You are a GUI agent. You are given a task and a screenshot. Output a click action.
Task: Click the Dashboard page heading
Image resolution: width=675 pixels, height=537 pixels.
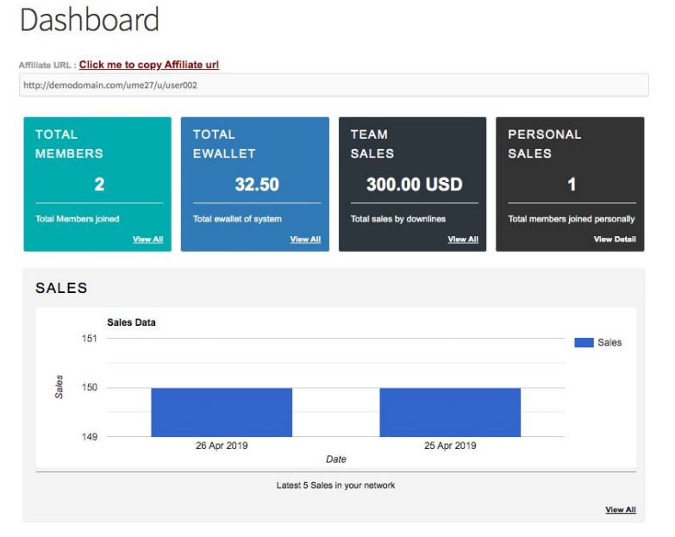pyautogui.click(x=90, y=20)
